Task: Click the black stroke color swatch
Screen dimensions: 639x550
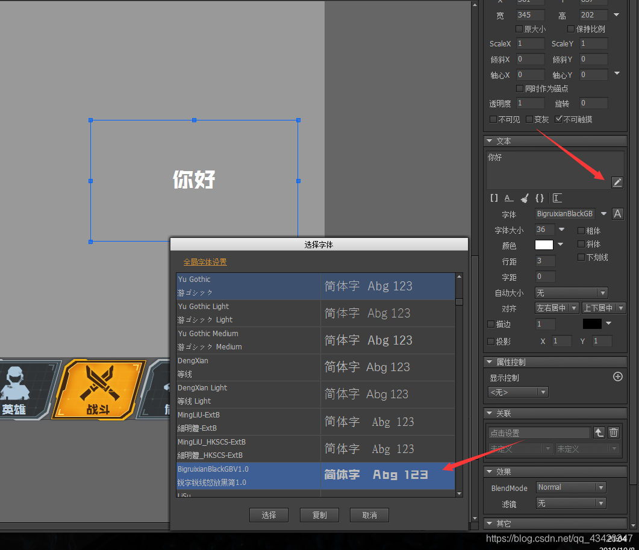Action: click(x=592, y=323)
